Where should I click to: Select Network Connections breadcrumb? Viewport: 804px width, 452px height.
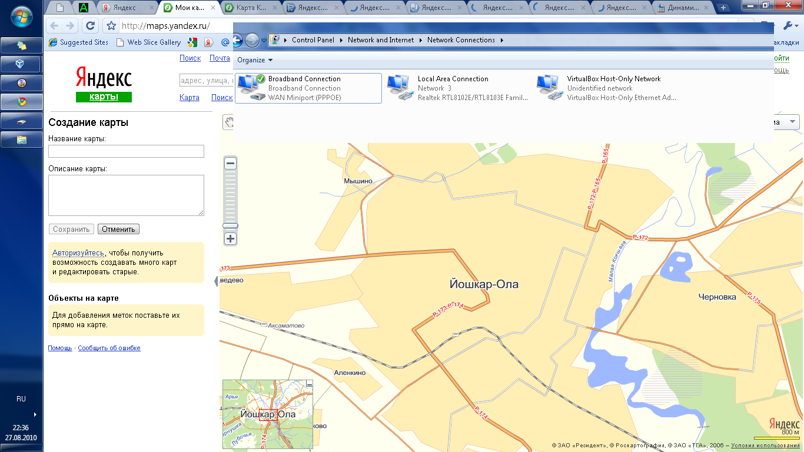pos(461,40)
